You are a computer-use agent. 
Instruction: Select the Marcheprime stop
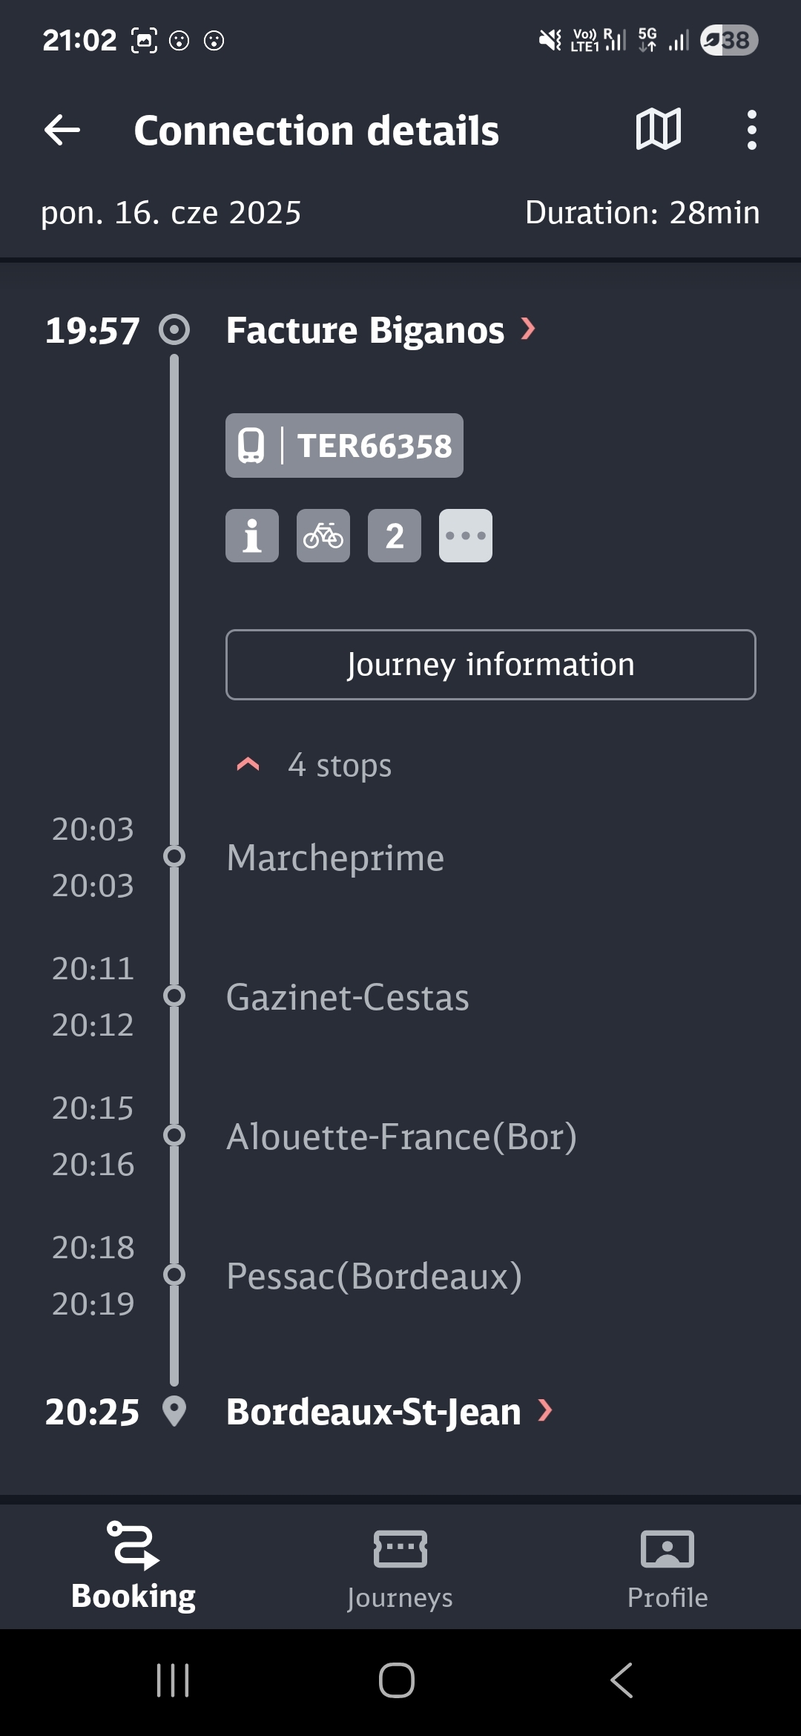[x=335, y=858]
